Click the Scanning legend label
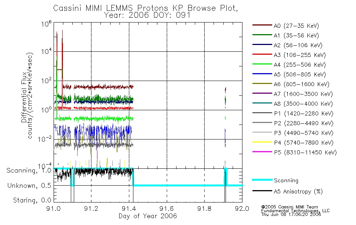 (x=286, y=181)
